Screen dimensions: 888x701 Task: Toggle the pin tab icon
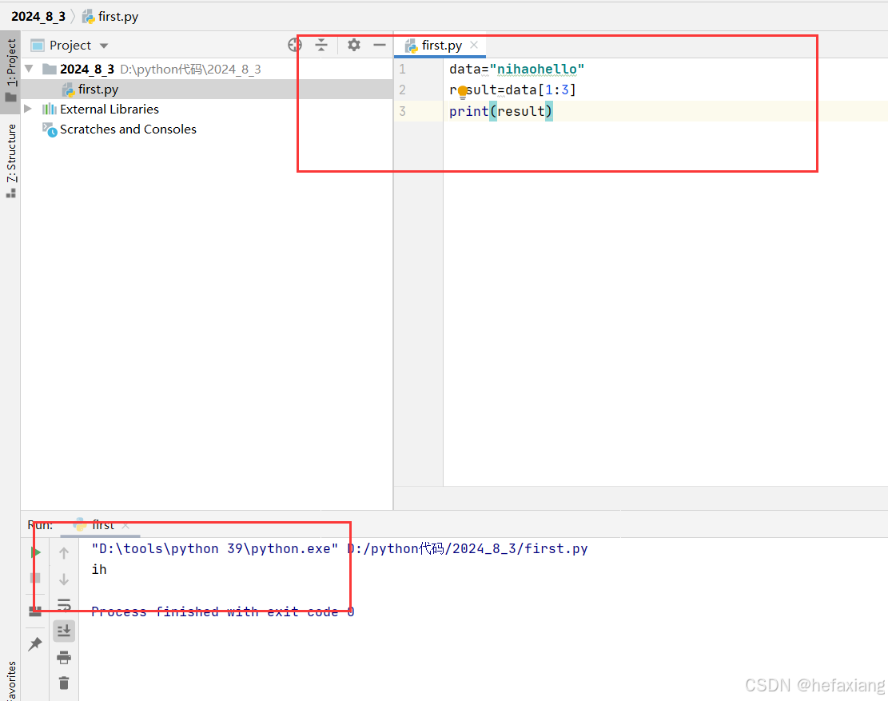point(35,643)
